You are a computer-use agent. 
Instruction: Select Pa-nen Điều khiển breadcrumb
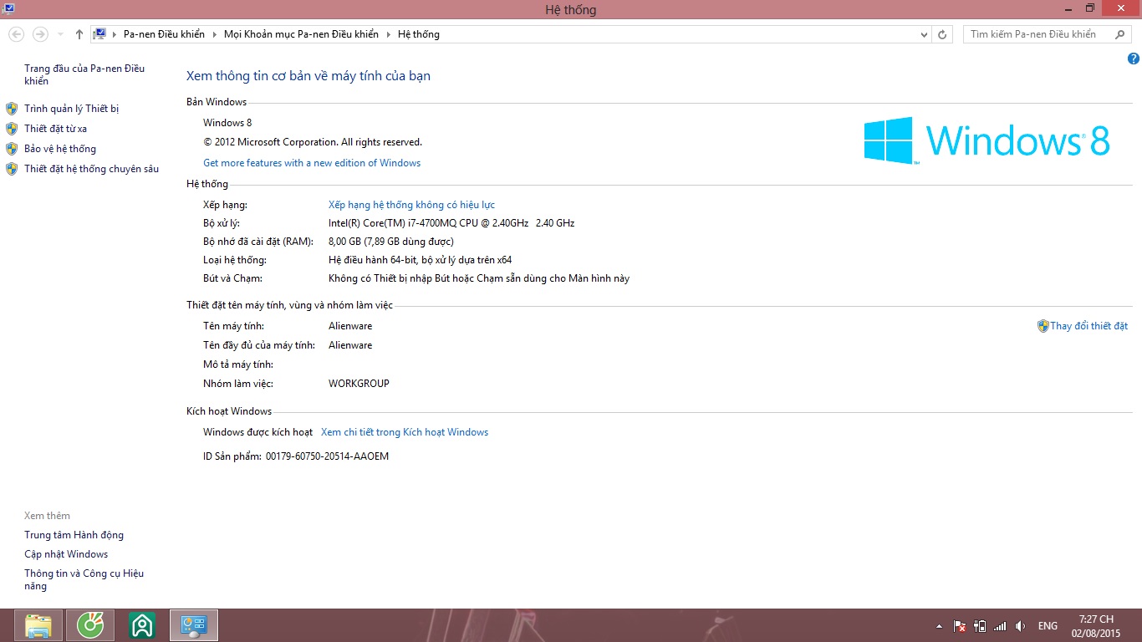[x=164, y=34]
